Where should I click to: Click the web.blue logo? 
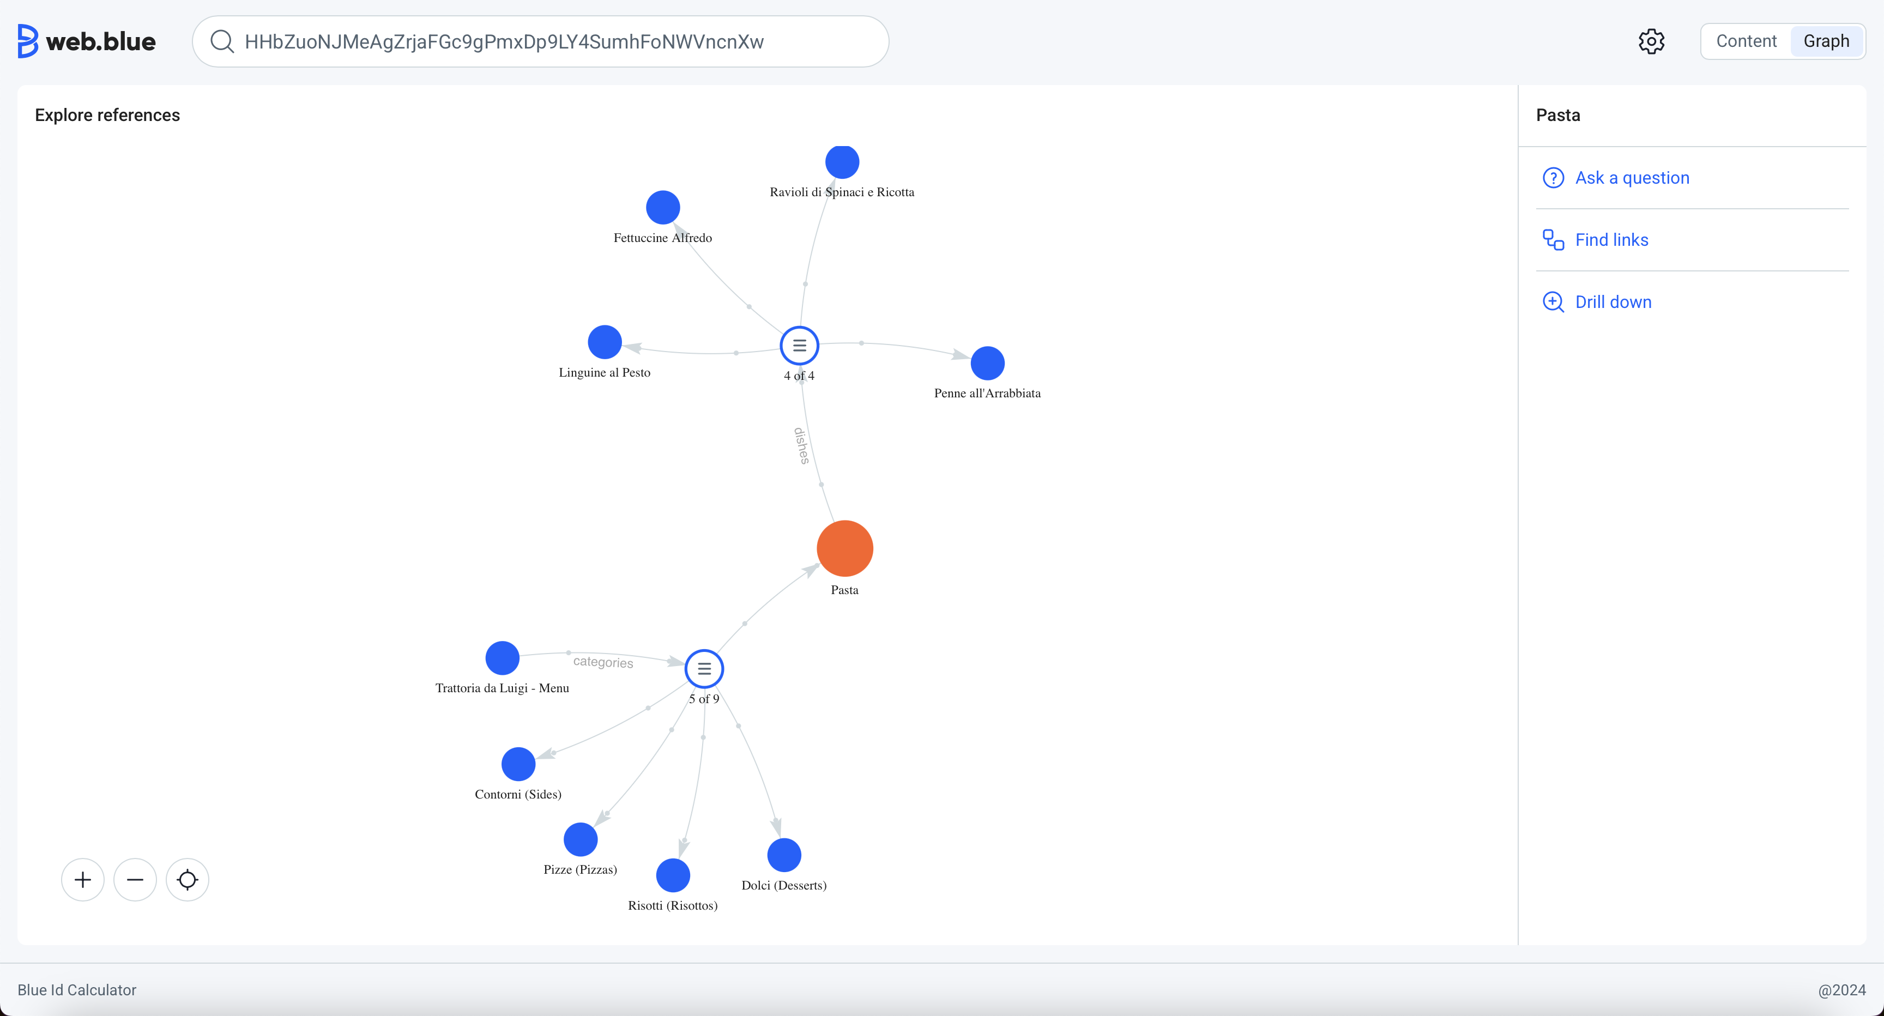point(86,41)
